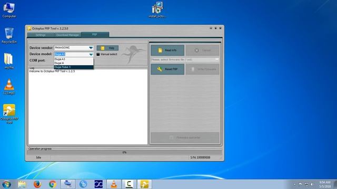Choose Eluga I4 from model list

(74, 63)
